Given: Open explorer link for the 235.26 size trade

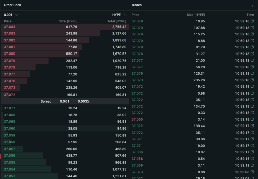Looking at the screenshot, I should (252, 80).
